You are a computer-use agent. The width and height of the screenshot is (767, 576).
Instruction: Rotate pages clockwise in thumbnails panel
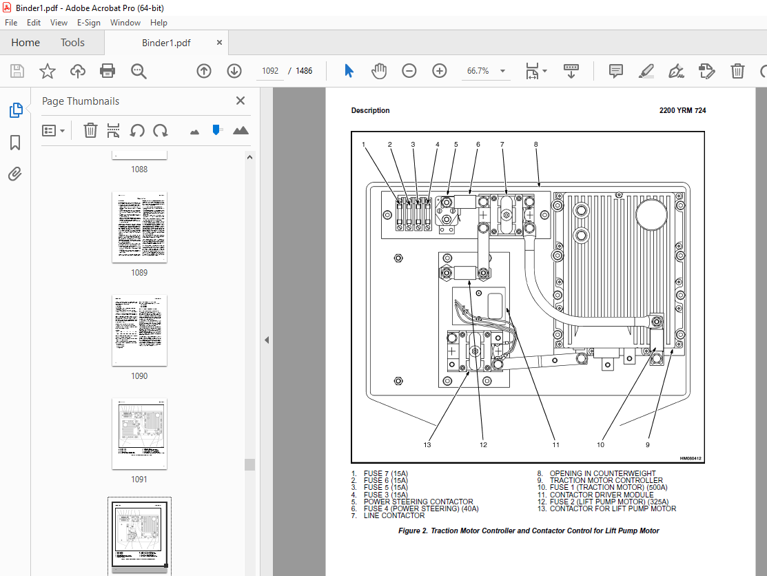click(161, 130)
